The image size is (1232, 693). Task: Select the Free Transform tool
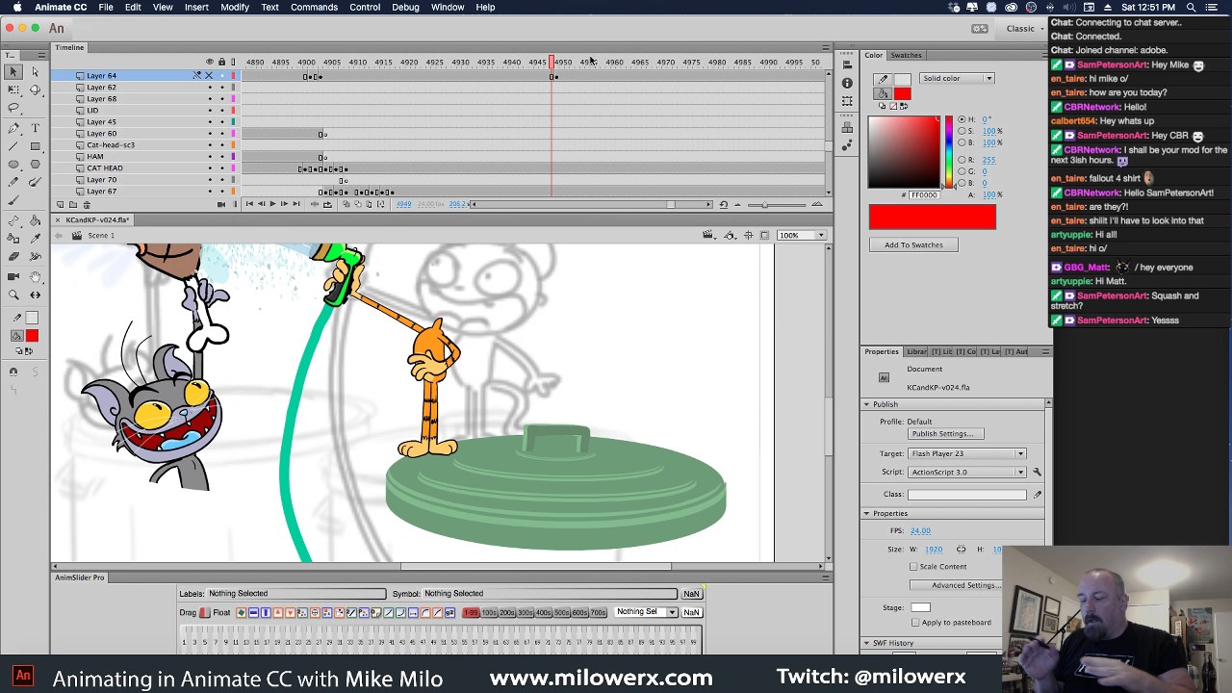(13, 90)
